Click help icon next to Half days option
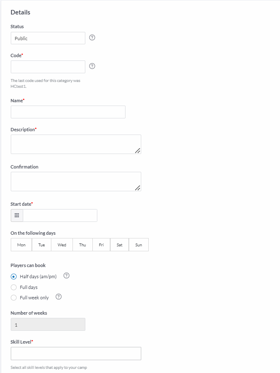 pyautogui.click(x=66, y=276)
